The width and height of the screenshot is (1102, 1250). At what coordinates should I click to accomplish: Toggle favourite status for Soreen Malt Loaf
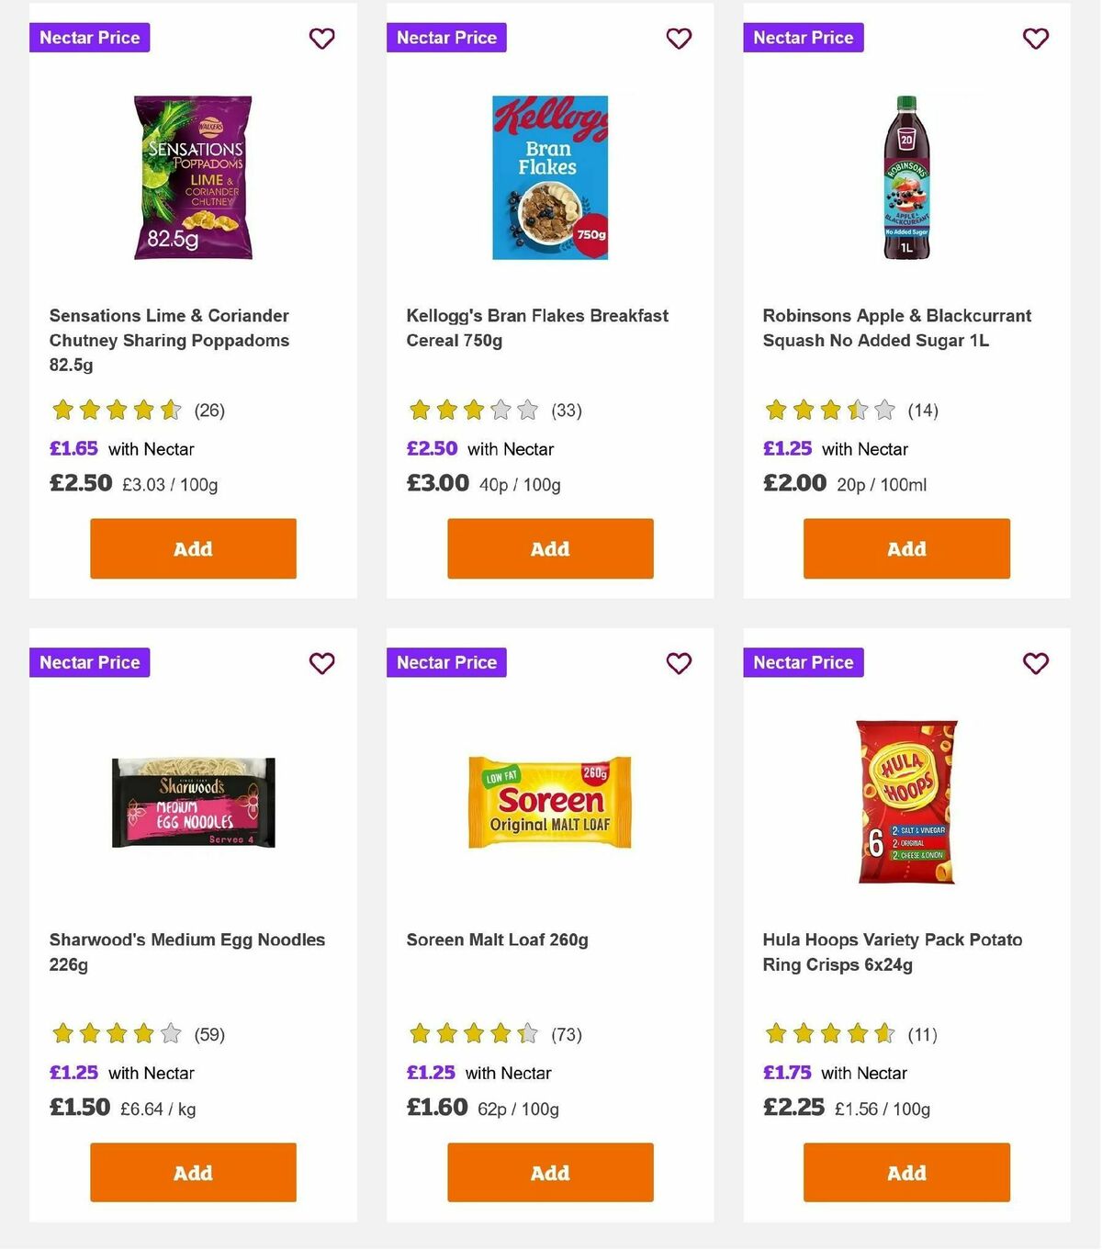pyautogui.click(x=679, y=663)
